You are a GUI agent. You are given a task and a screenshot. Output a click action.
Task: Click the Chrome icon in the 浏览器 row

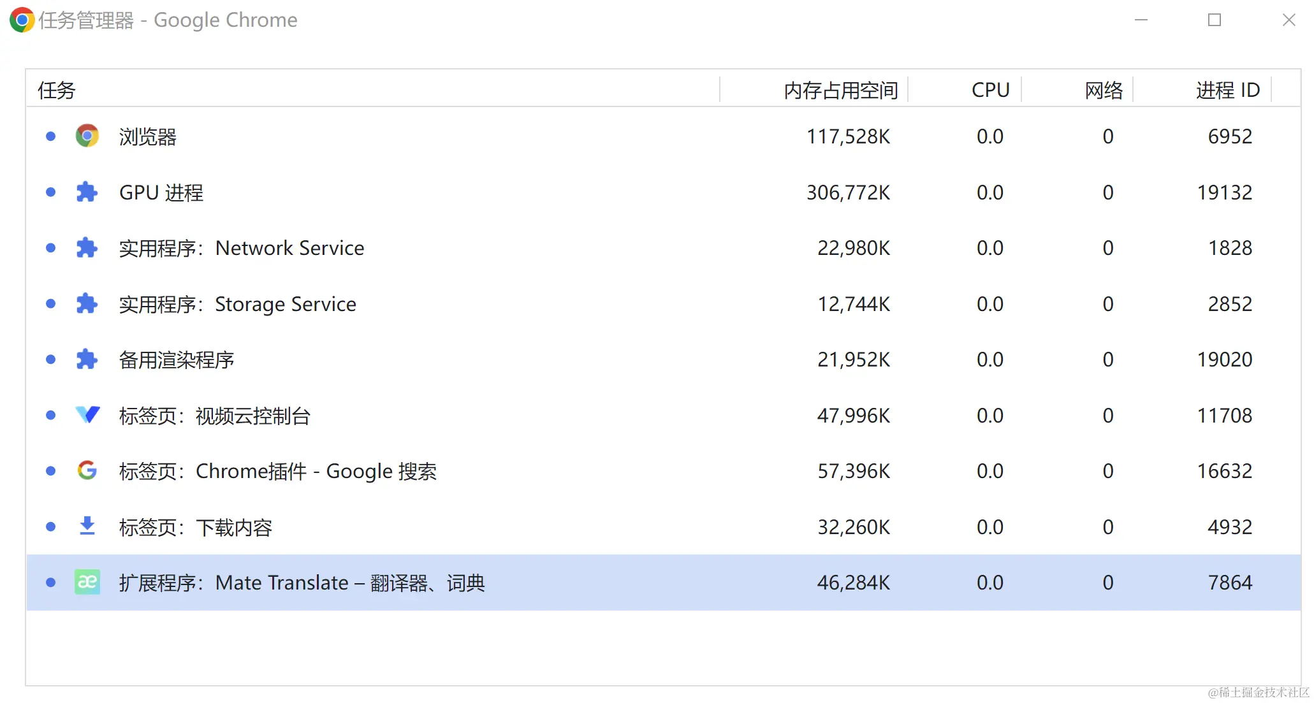(x=87, y=136)
